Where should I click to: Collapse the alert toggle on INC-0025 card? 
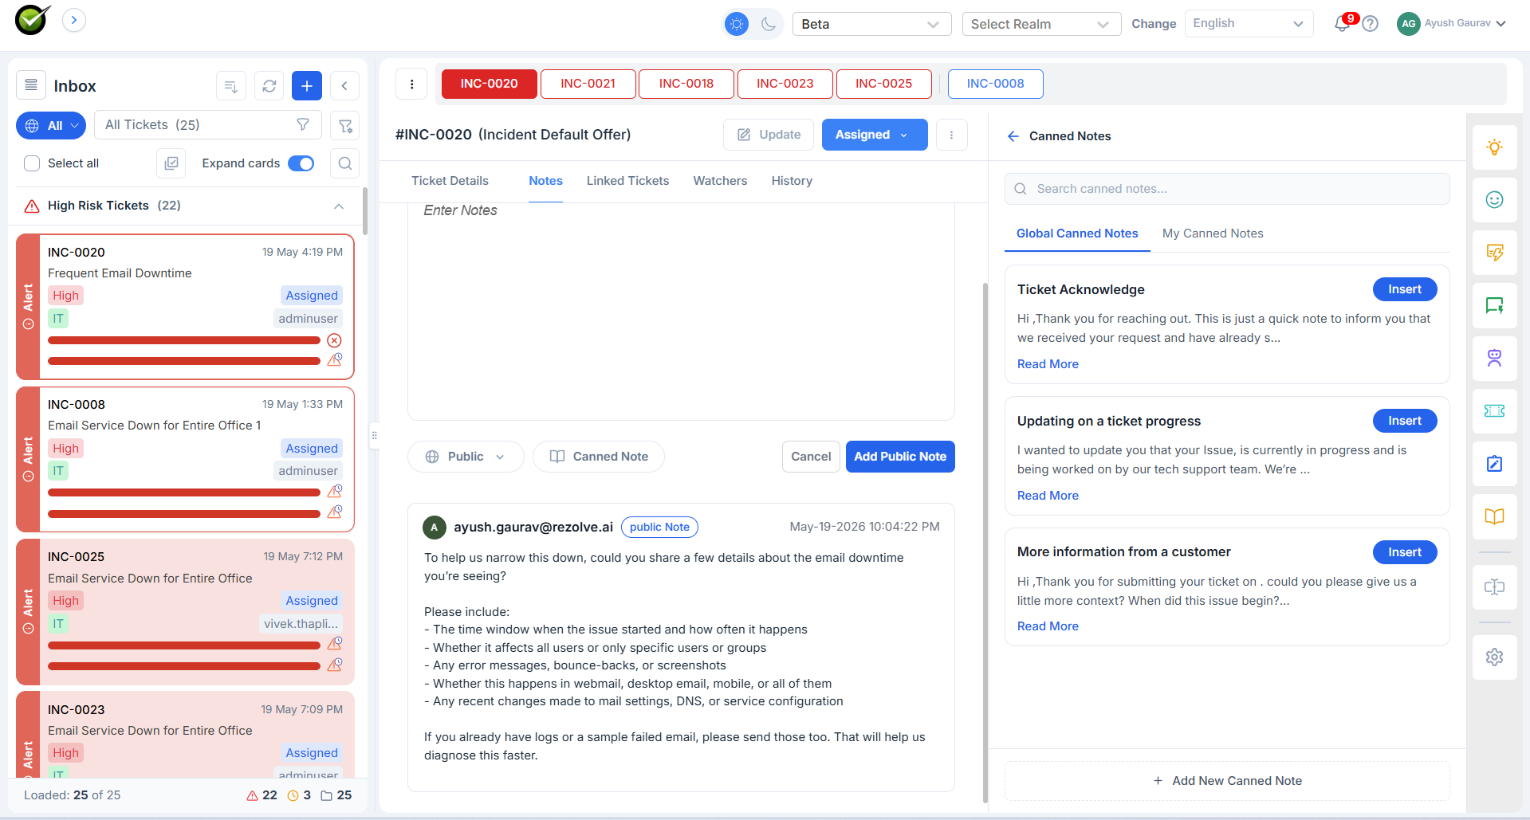point(28,629)
